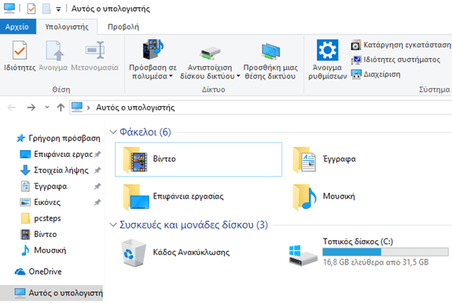Open Customize Quick Access Toolbar dropdown
This screenshot has width=452, height=303.
58,9
